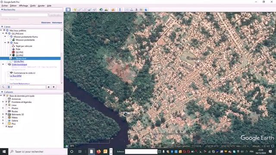Select the Add Polygon tool

pyautogui.click(x=79, y=9)
